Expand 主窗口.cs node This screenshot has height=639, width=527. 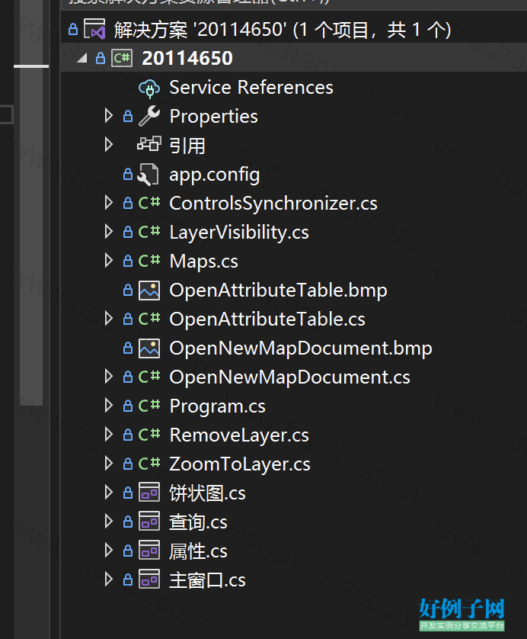click(109, 579)
